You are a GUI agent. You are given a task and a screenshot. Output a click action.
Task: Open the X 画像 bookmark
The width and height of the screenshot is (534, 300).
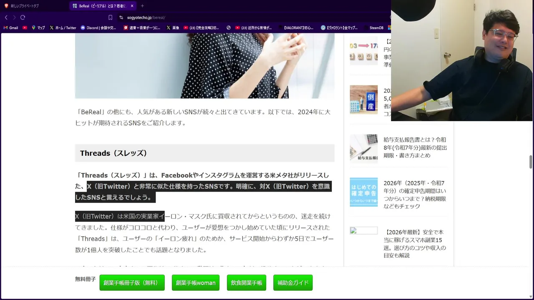pos(173,28)
